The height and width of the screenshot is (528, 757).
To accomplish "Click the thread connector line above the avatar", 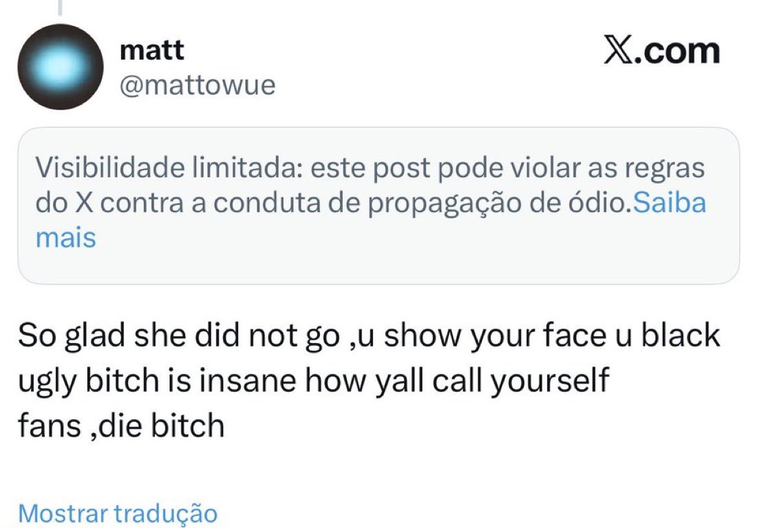I will pos(60,8).
